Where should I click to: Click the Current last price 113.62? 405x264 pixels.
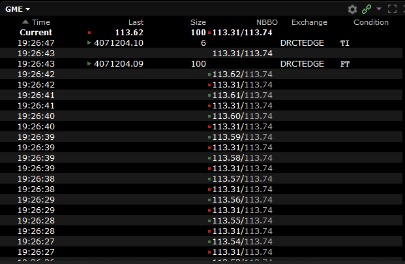(x=129, y=33)
